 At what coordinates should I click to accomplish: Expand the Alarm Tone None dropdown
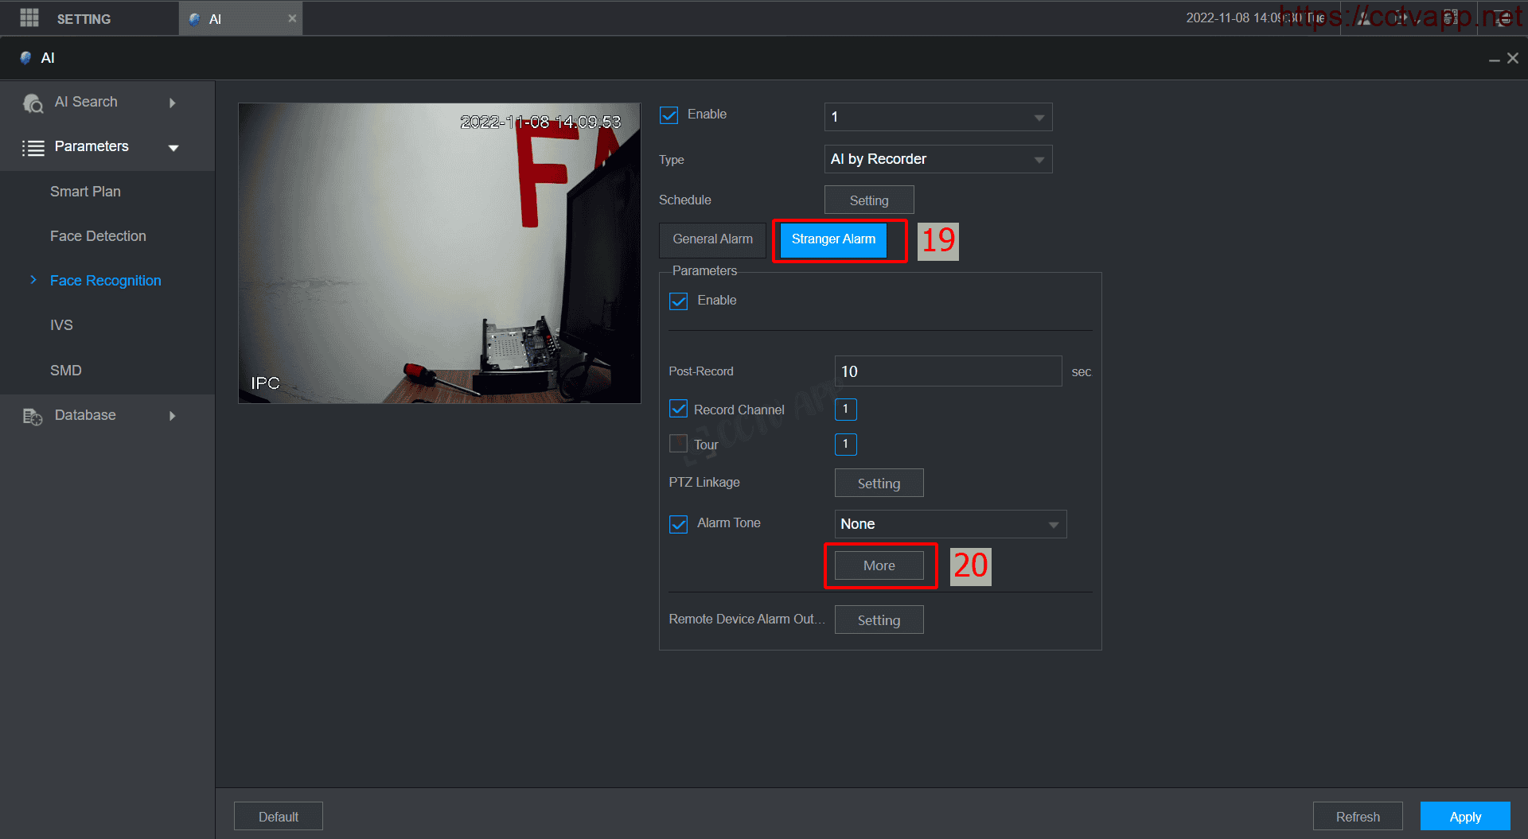tap(949, 524)
